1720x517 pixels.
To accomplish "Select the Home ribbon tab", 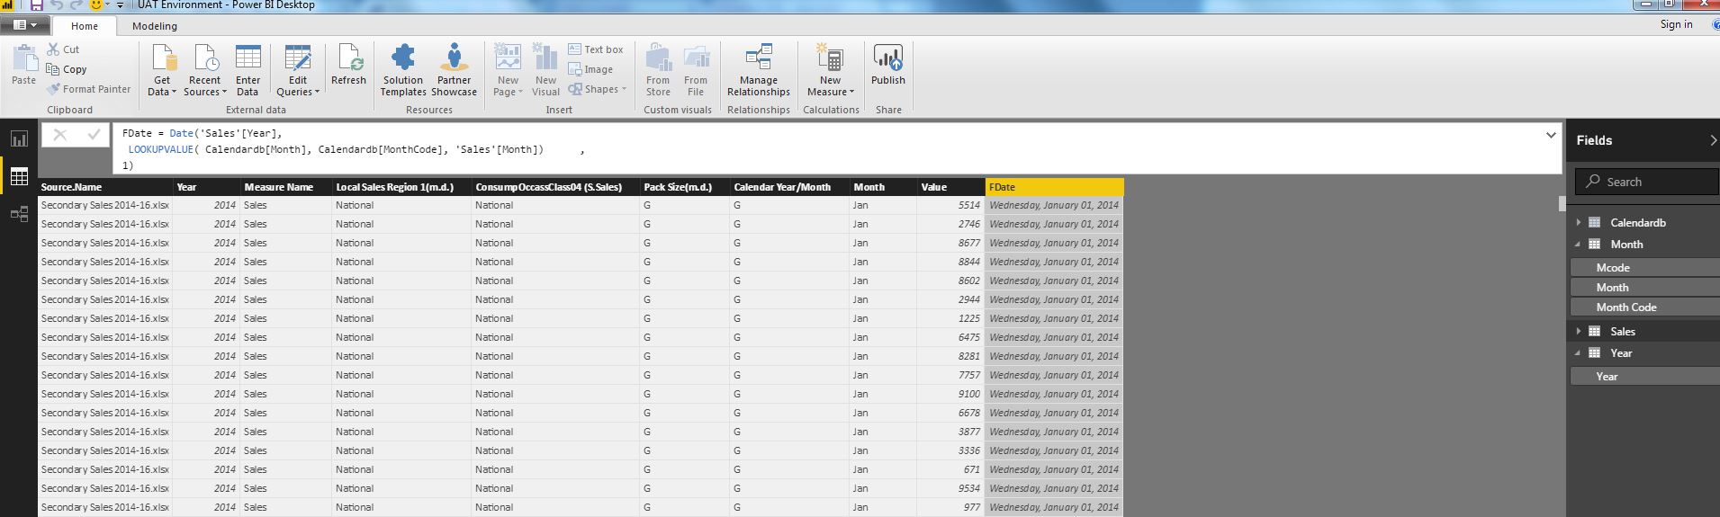I will point(85,26).
